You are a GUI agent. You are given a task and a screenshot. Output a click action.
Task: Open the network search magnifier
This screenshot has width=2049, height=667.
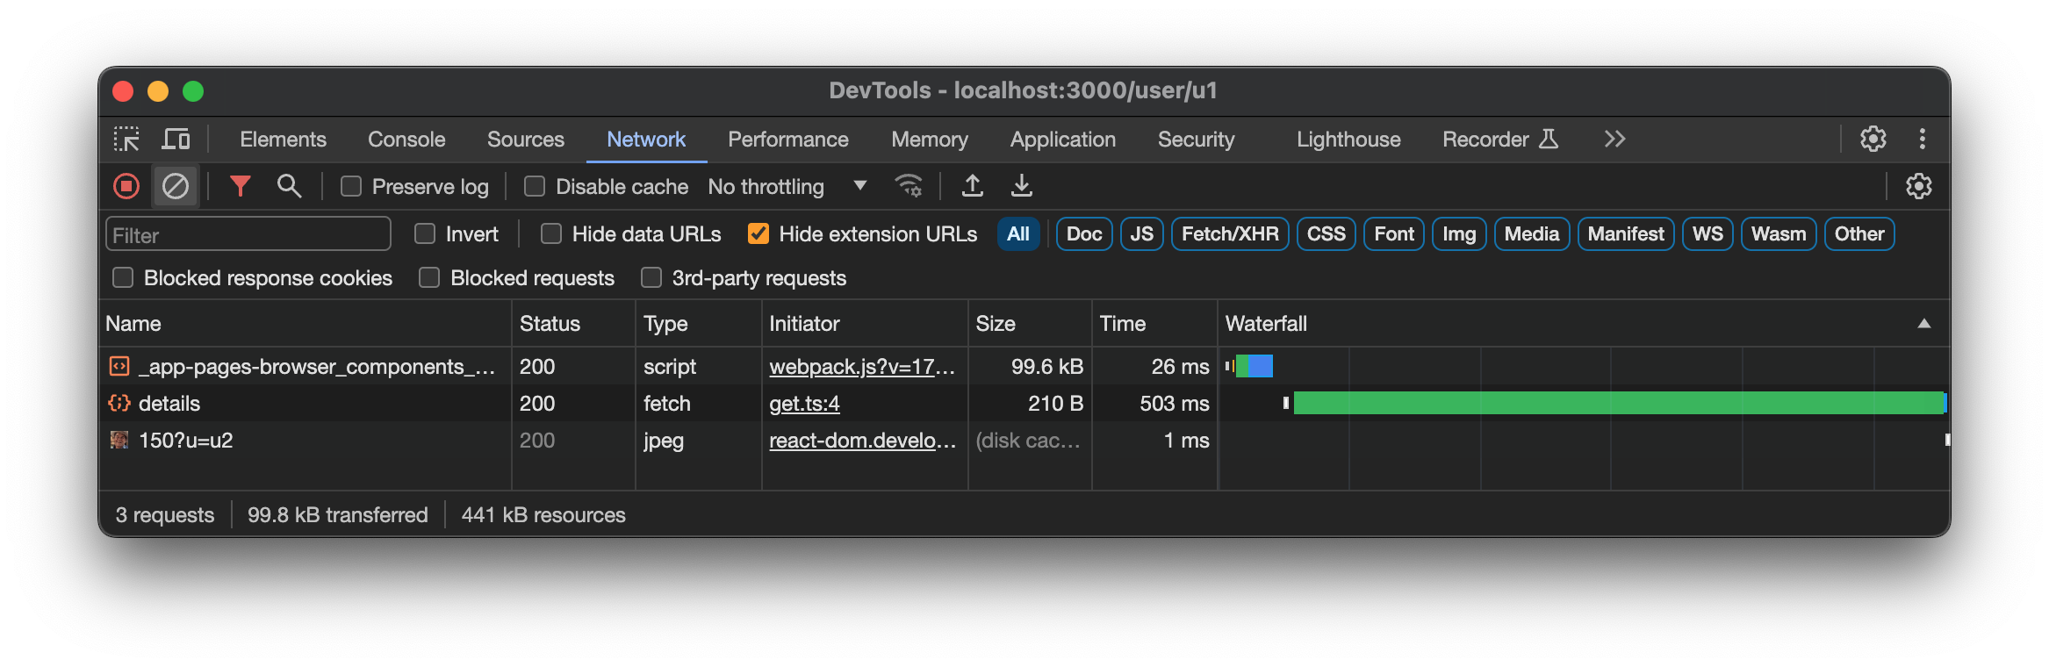289,186
